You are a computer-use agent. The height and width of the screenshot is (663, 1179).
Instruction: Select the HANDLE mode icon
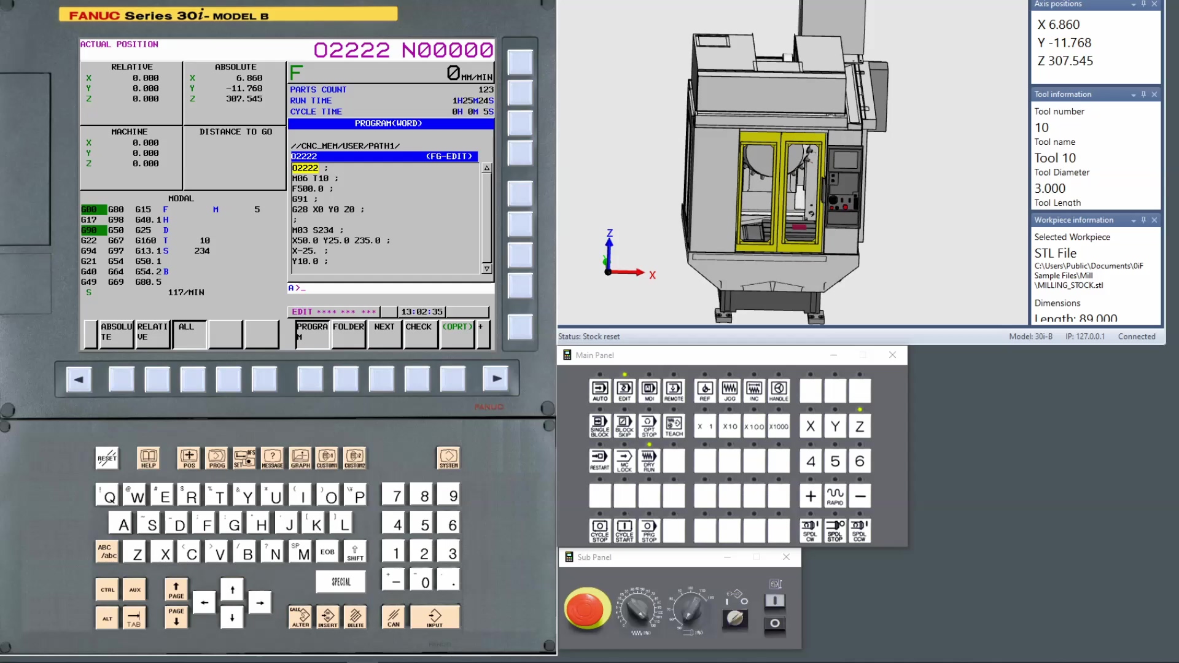click(x=778, y=390)
